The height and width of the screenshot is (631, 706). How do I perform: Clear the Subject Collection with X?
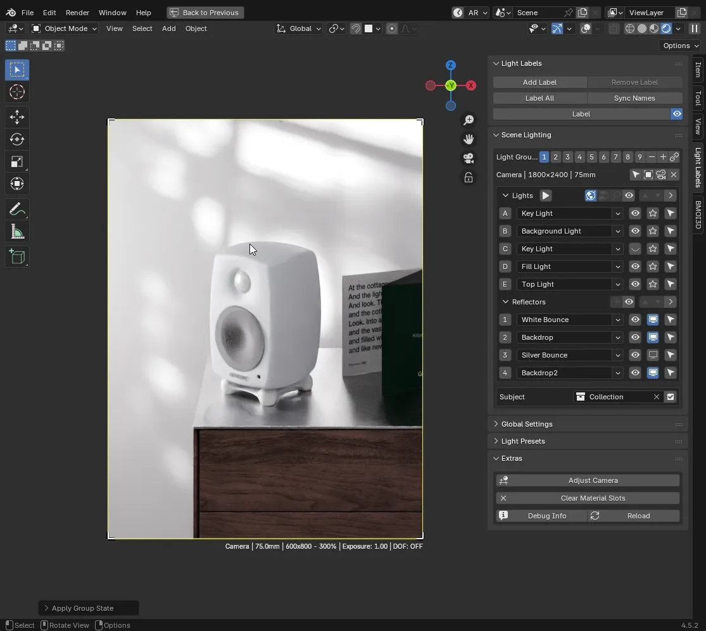click(656, 397)
